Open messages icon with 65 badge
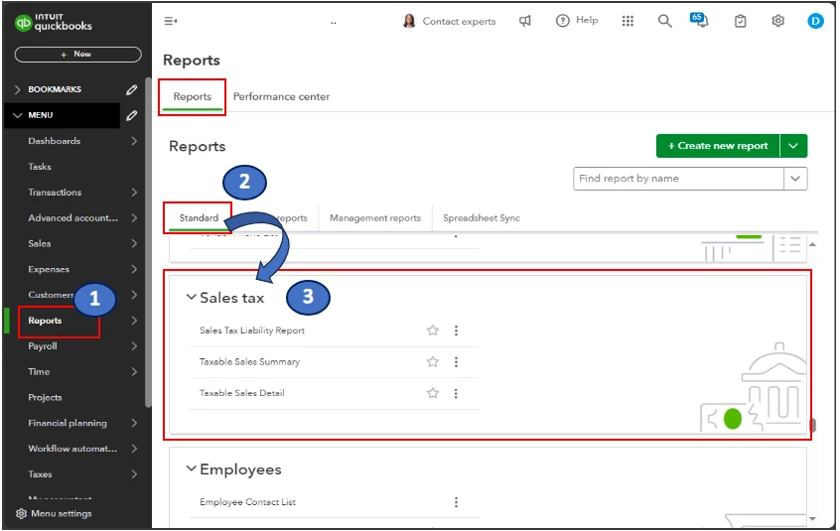The width and height of the screenshot is (840, 531). pyautogui.click(x=699, y=20)
